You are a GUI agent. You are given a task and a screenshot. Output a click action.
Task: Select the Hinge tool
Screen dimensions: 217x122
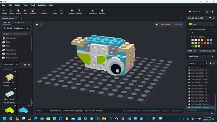11,12
